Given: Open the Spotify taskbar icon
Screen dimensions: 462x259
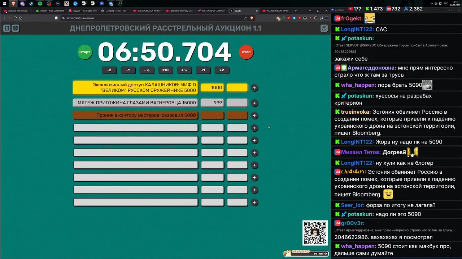Looking at the screenshot, I should (40, 4).
